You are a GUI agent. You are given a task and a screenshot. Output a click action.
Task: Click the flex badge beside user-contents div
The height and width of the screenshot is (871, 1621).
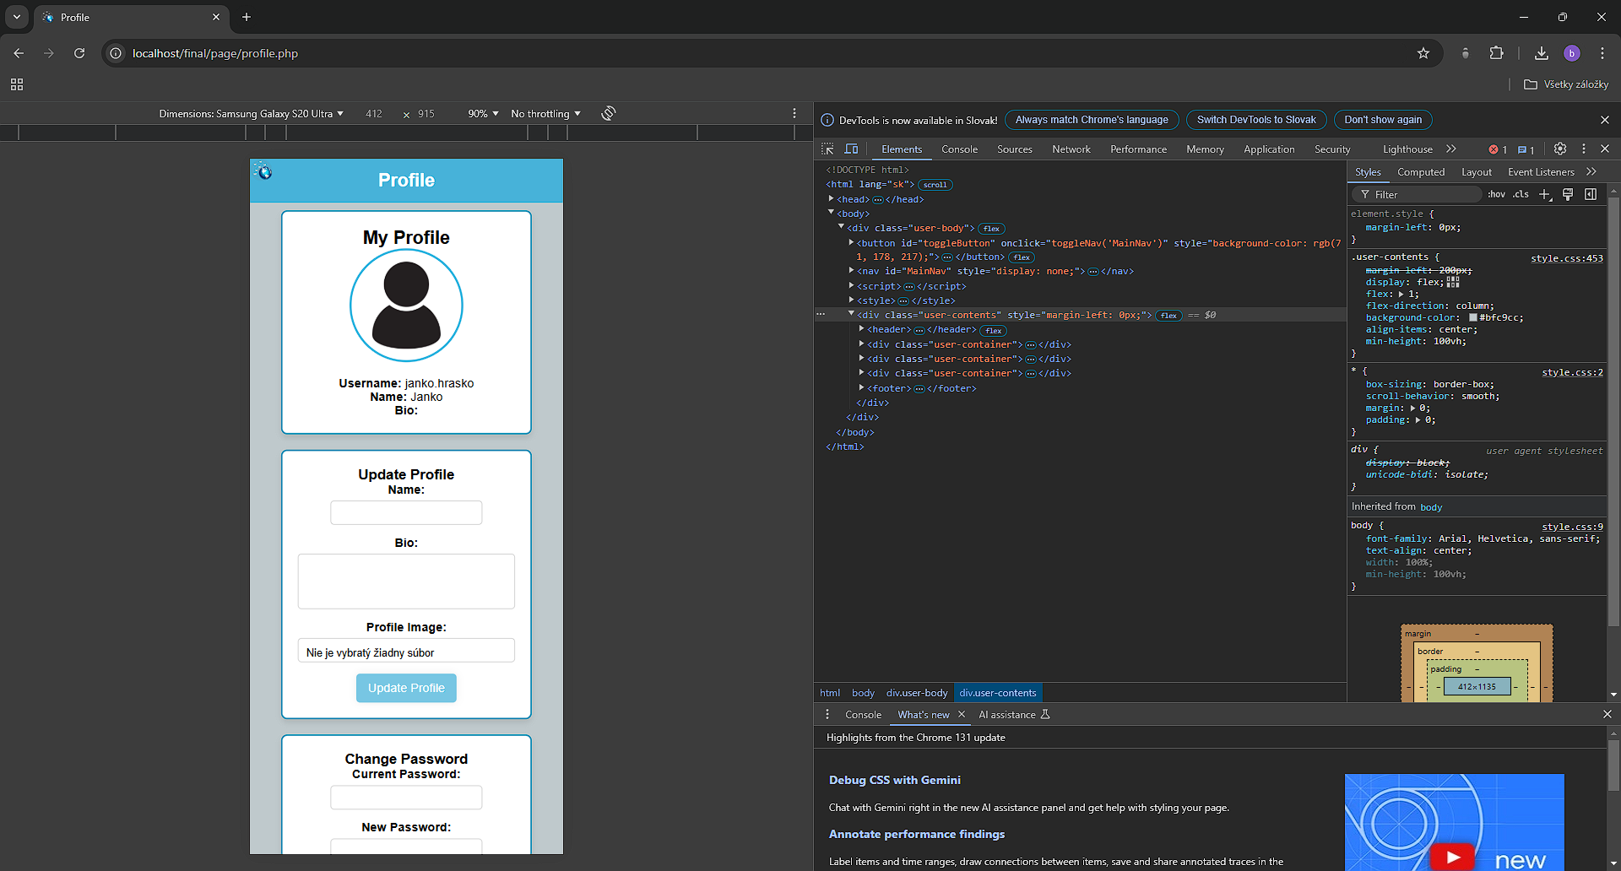(x=1168, y=316)
